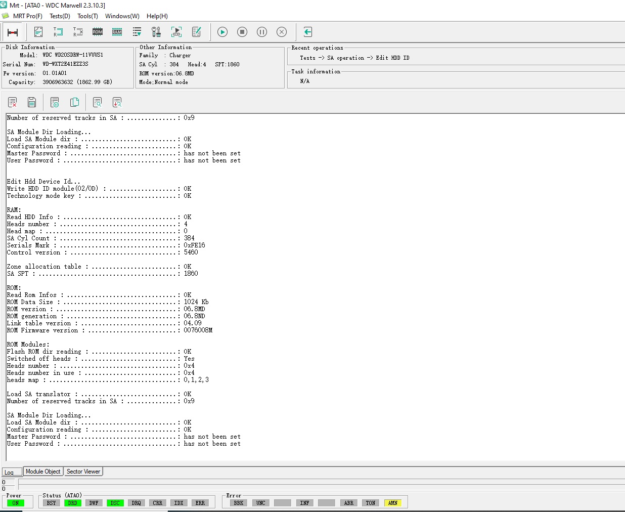Click the DRQ status indicator
This screenshot has width=625, height=512.
(x=136, y=503)
